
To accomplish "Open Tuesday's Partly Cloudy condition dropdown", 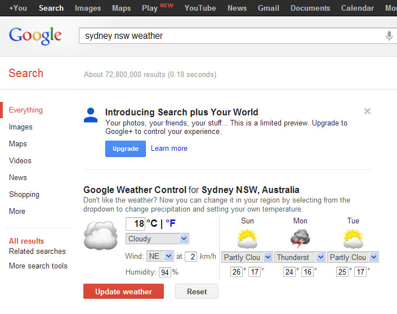I will click(353, 257).
